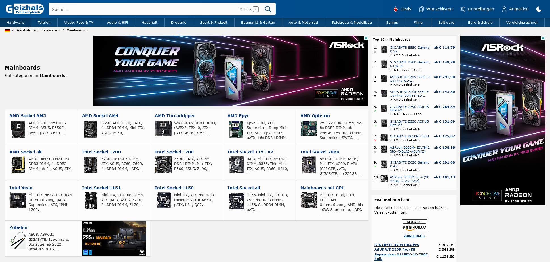Click the Anmelden user icon
Screen dimensions: 550x262
tap(504, 9)
